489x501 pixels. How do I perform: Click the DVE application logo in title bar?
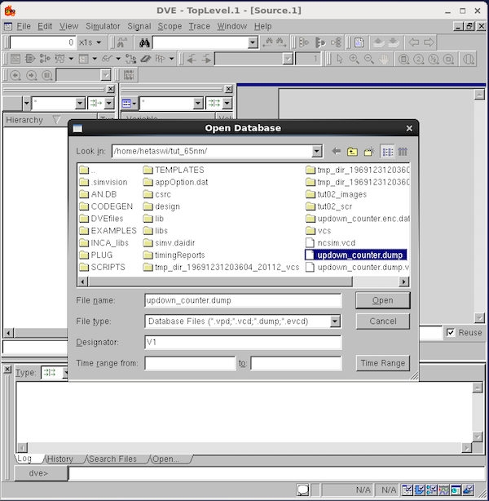coord(10,11)
